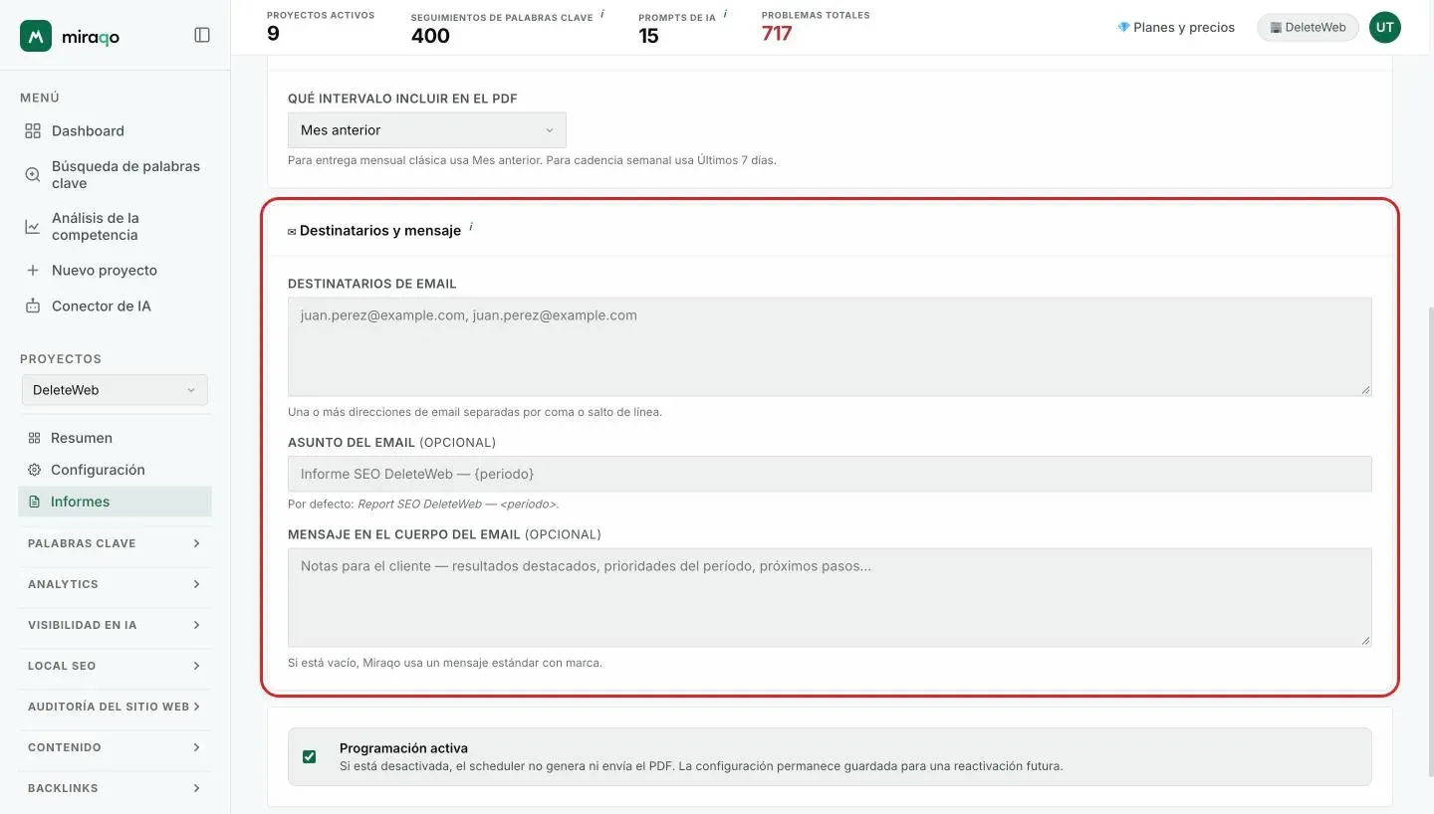
Task: Click the Problemas totales value 717
Action: [777, 34]
